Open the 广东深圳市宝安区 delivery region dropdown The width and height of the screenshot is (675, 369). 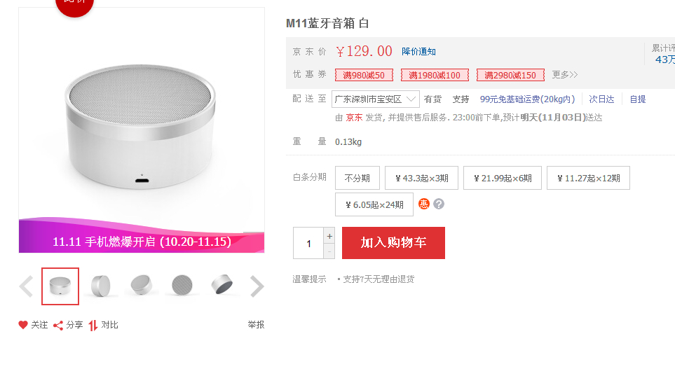coord(376,99)
